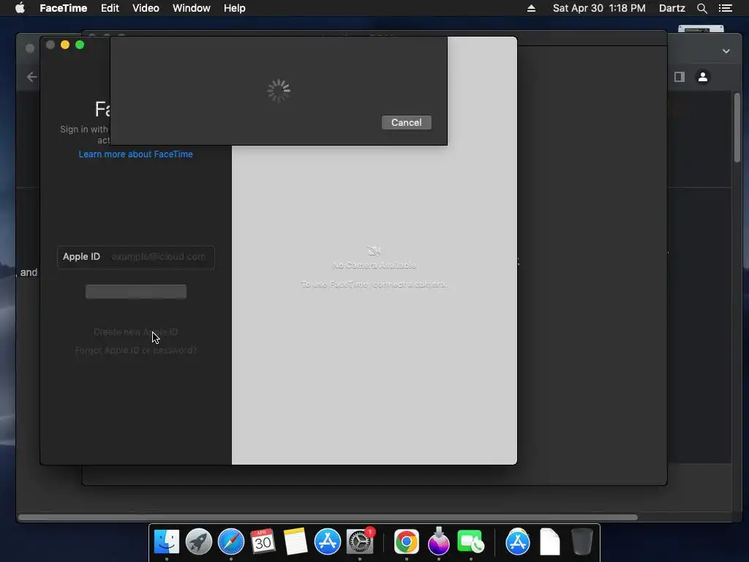The height and width of the screenshot is (562, 749).
Task: Open App Store icon right of FaceTime in Dock
Action: click(x=518, y=542)
